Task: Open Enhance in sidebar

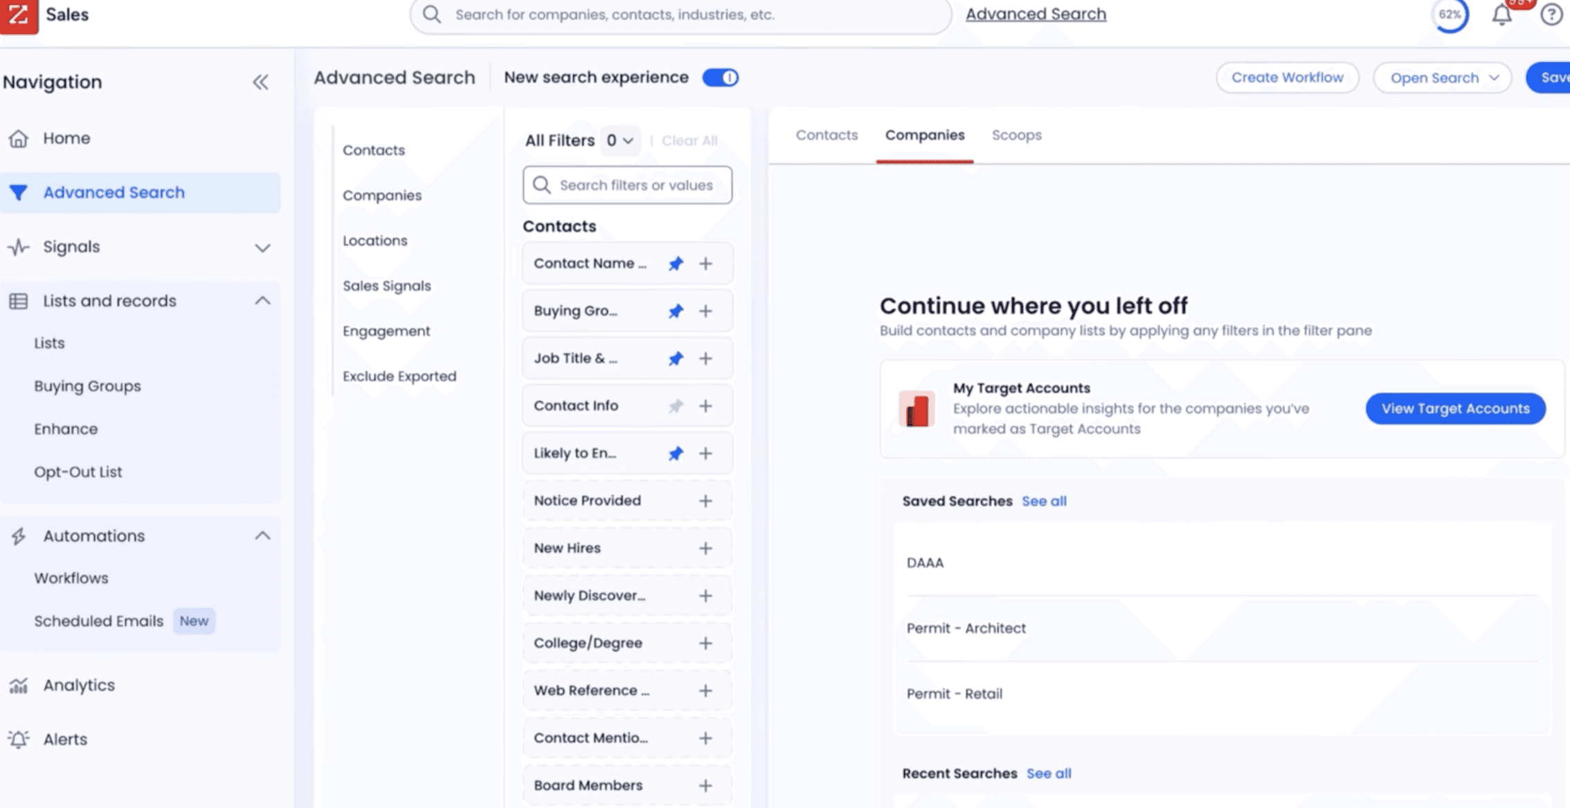Action: tap(66, 429)
